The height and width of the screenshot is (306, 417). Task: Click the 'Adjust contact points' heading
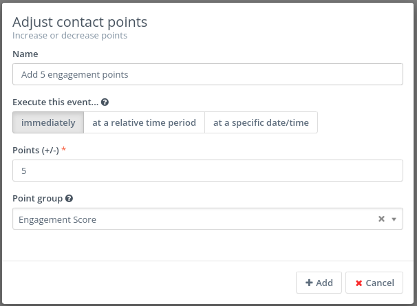click(80, 22)
